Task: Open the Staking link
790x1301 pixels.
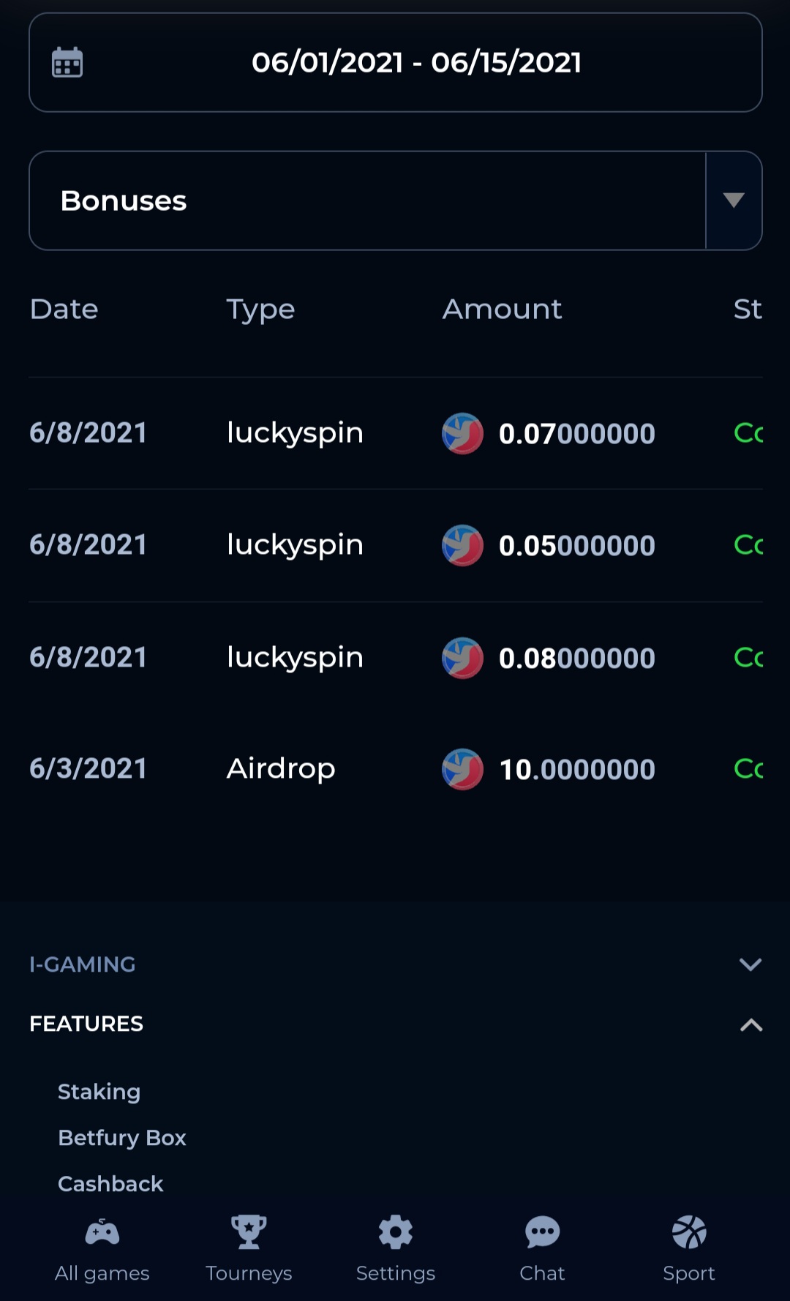Action: click(99, 1092)
